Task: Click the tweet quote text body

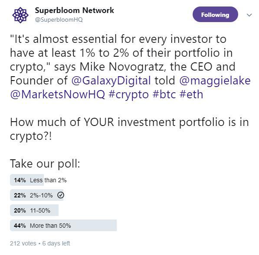Action: (x=130, y=67)
